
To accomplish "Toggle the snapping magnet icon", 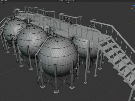I will 69,1.
